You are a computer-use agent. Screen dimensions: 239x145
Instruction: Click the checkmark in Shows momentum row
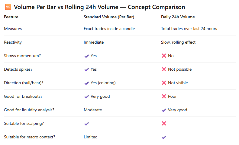86,56
